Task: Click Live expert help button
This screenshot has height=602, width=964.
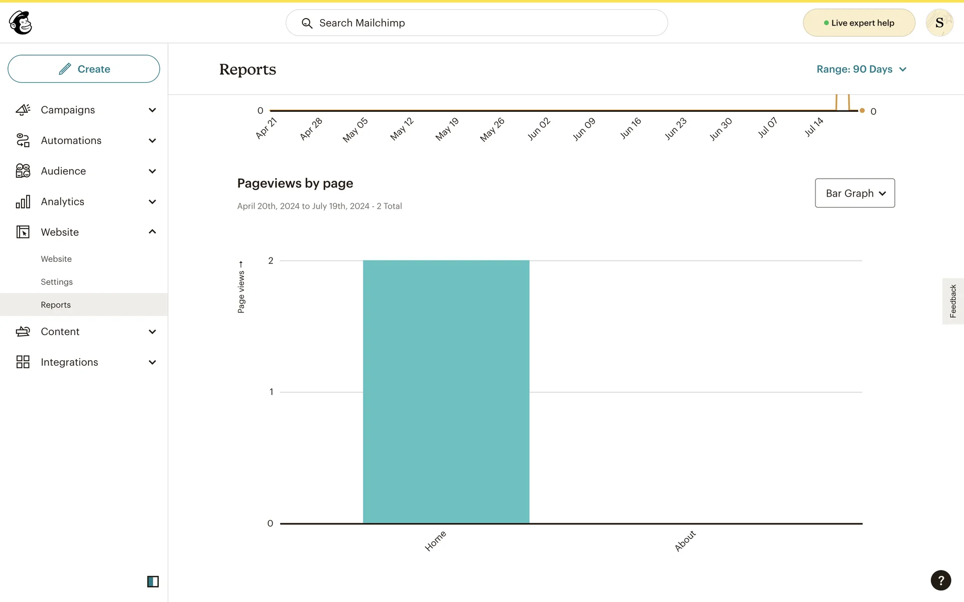Action: (x=859, y=23)
